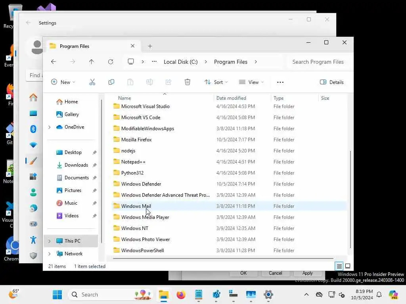Open the Sort options dropdown
406x304 pixels.
tap(216, 82)
